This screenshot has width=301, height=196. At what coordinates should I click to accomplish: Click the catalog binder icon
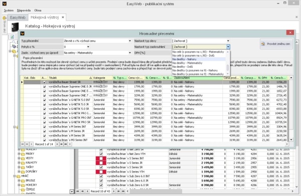[x=15, y=27]
